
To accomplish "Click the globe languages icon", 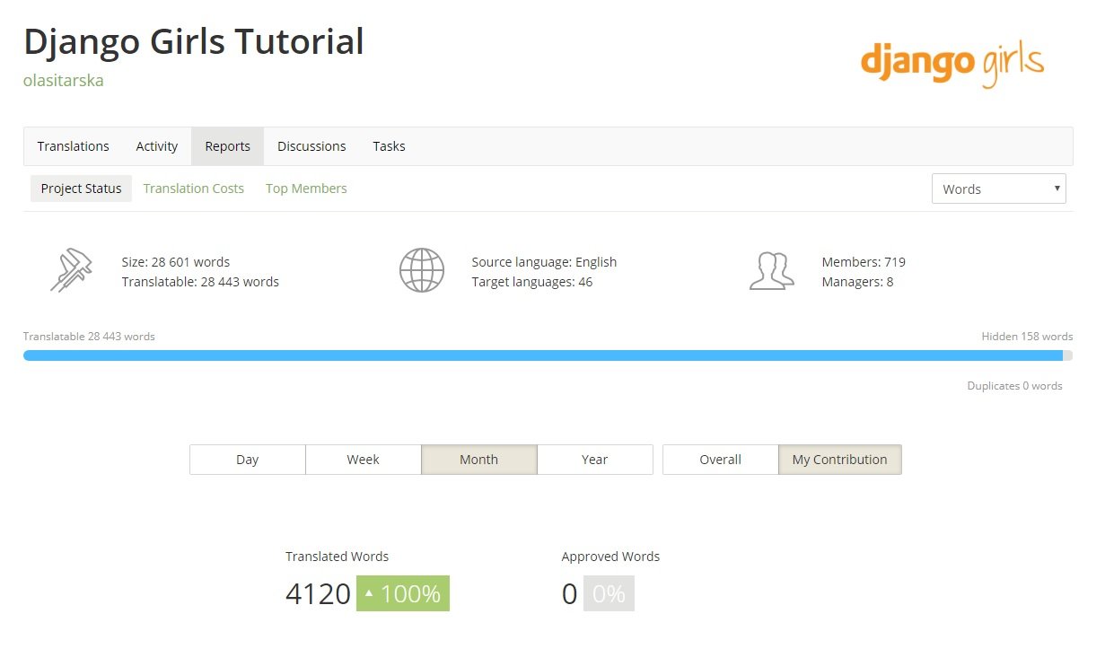I will click(x=422, y=270).
